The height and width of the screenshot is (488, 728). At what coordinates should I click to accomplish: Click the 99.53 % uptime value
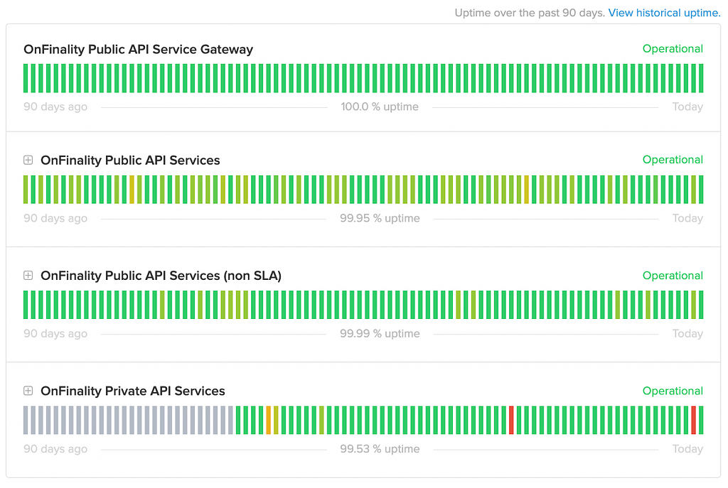click(380, 449)
